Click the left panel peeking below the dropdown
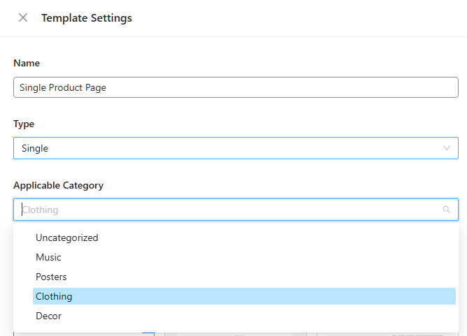This screenshot has height=336, width=467. (77, 334)
